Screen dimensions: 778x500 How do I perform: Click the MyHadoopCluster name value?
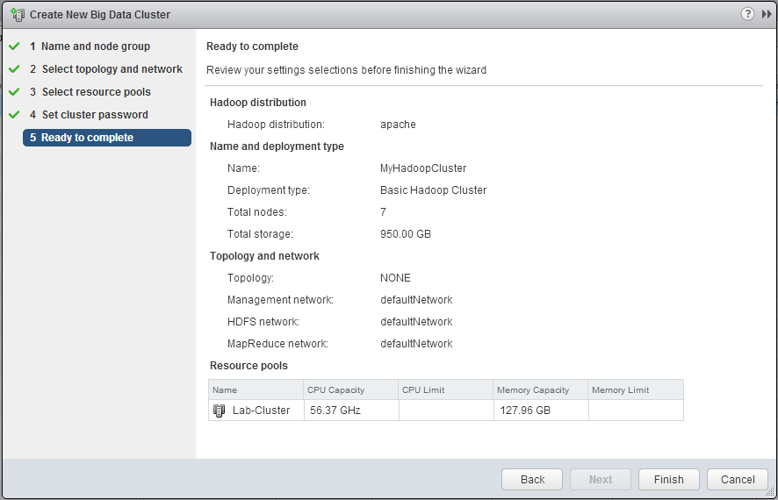pos(423,168)
